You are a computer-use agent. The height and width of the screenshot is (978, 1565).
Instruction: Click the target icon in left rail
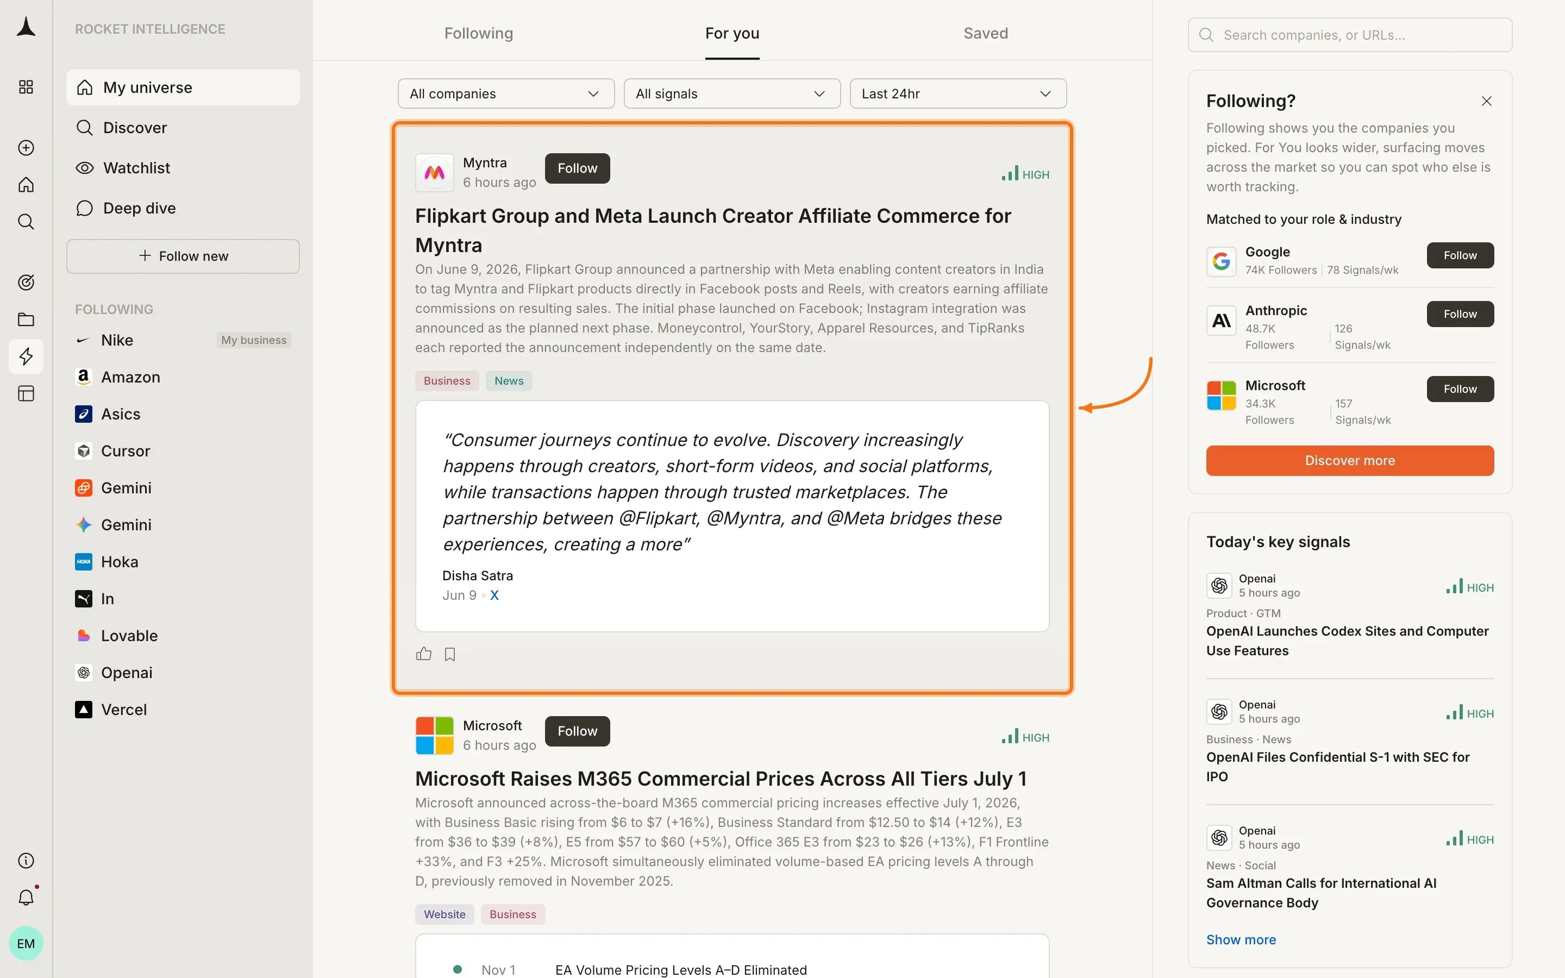[x=26, y=282]
